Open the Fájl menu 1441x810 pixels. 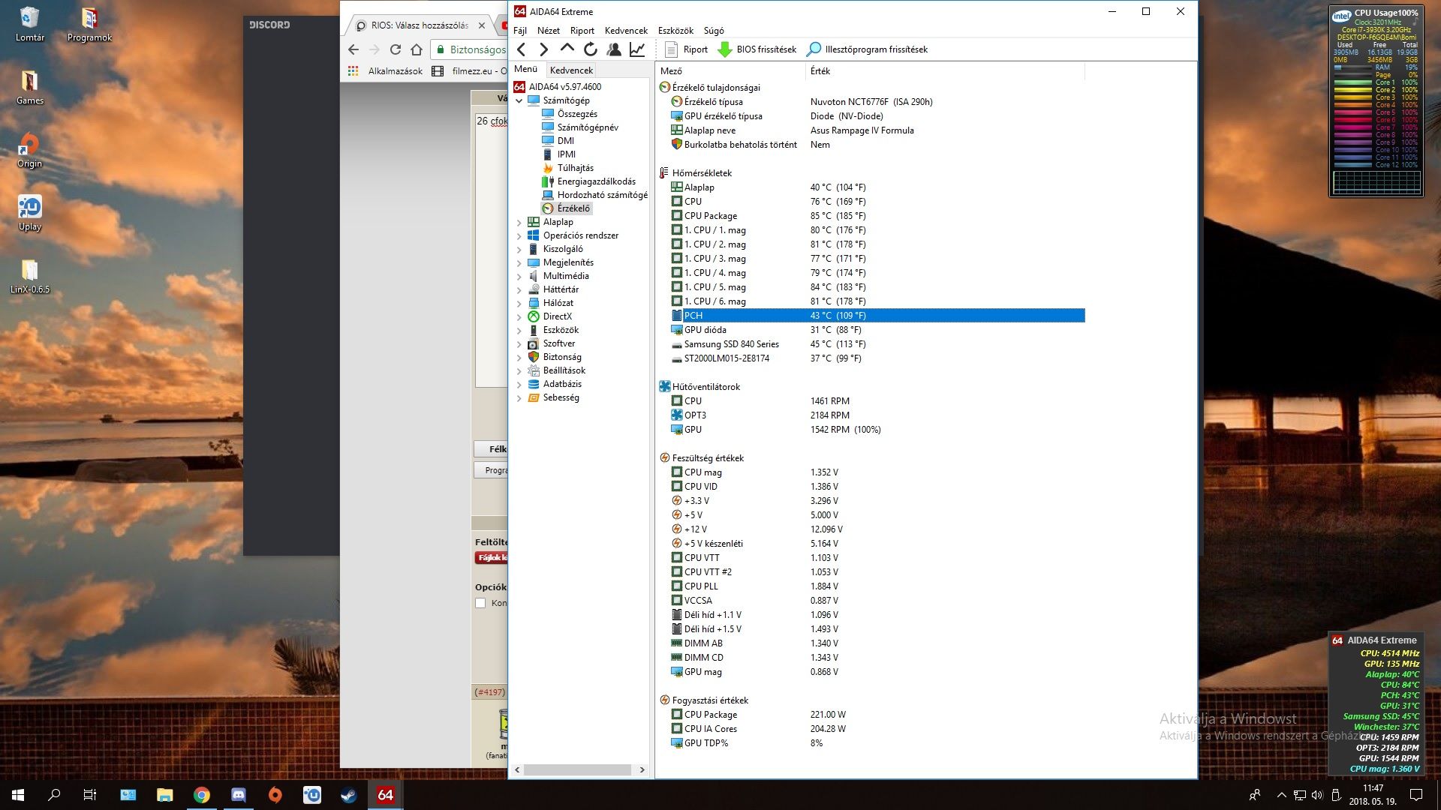[520, 31]
